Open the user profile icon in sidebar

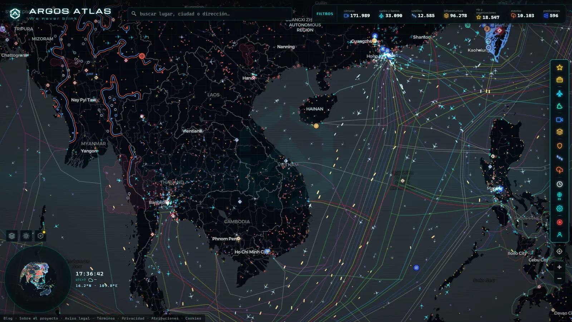point(559,235)
